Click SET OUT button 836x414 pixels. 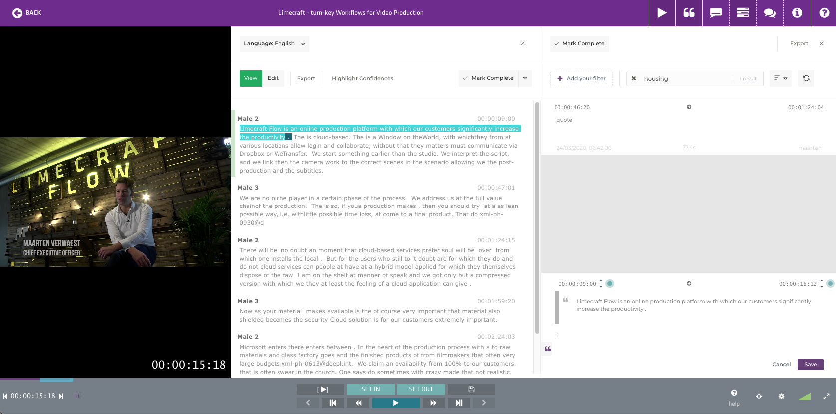tap(421, 389)
